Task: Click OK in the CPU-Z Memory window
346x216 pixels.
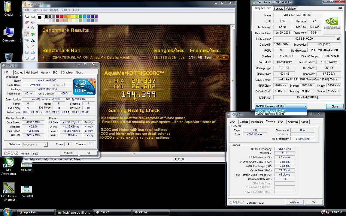Action: pyautogui.click(x=314, y=202)
